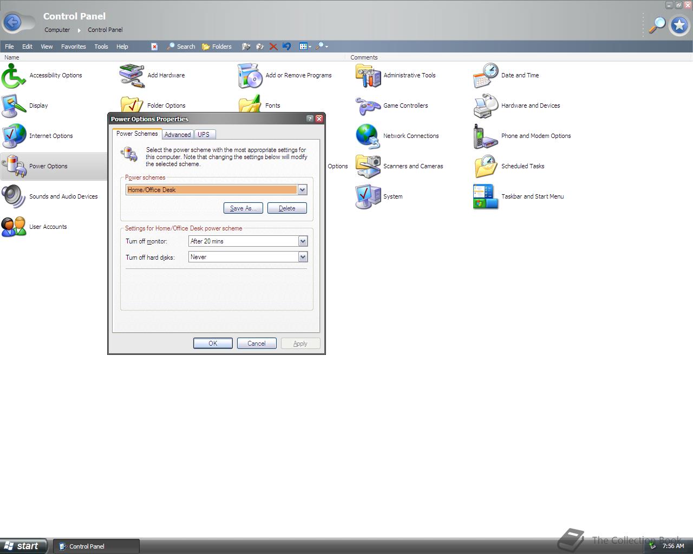Open Sounds and Audio Devices icon
Viewport: 693px width, 554px height.
tap(14, 196)
